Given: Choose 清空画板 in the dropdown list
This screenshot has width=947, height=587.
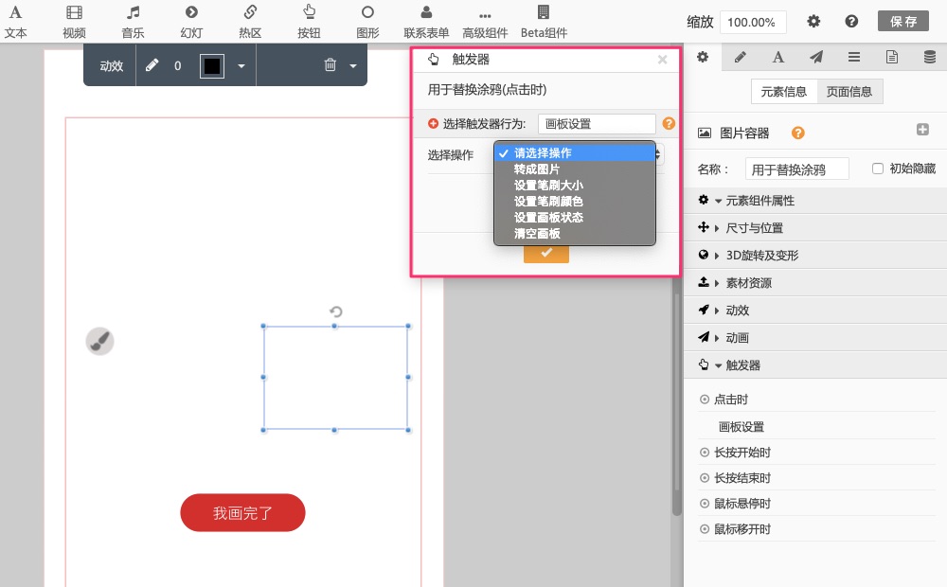Looking at the screenshot, I should [537, 233].
